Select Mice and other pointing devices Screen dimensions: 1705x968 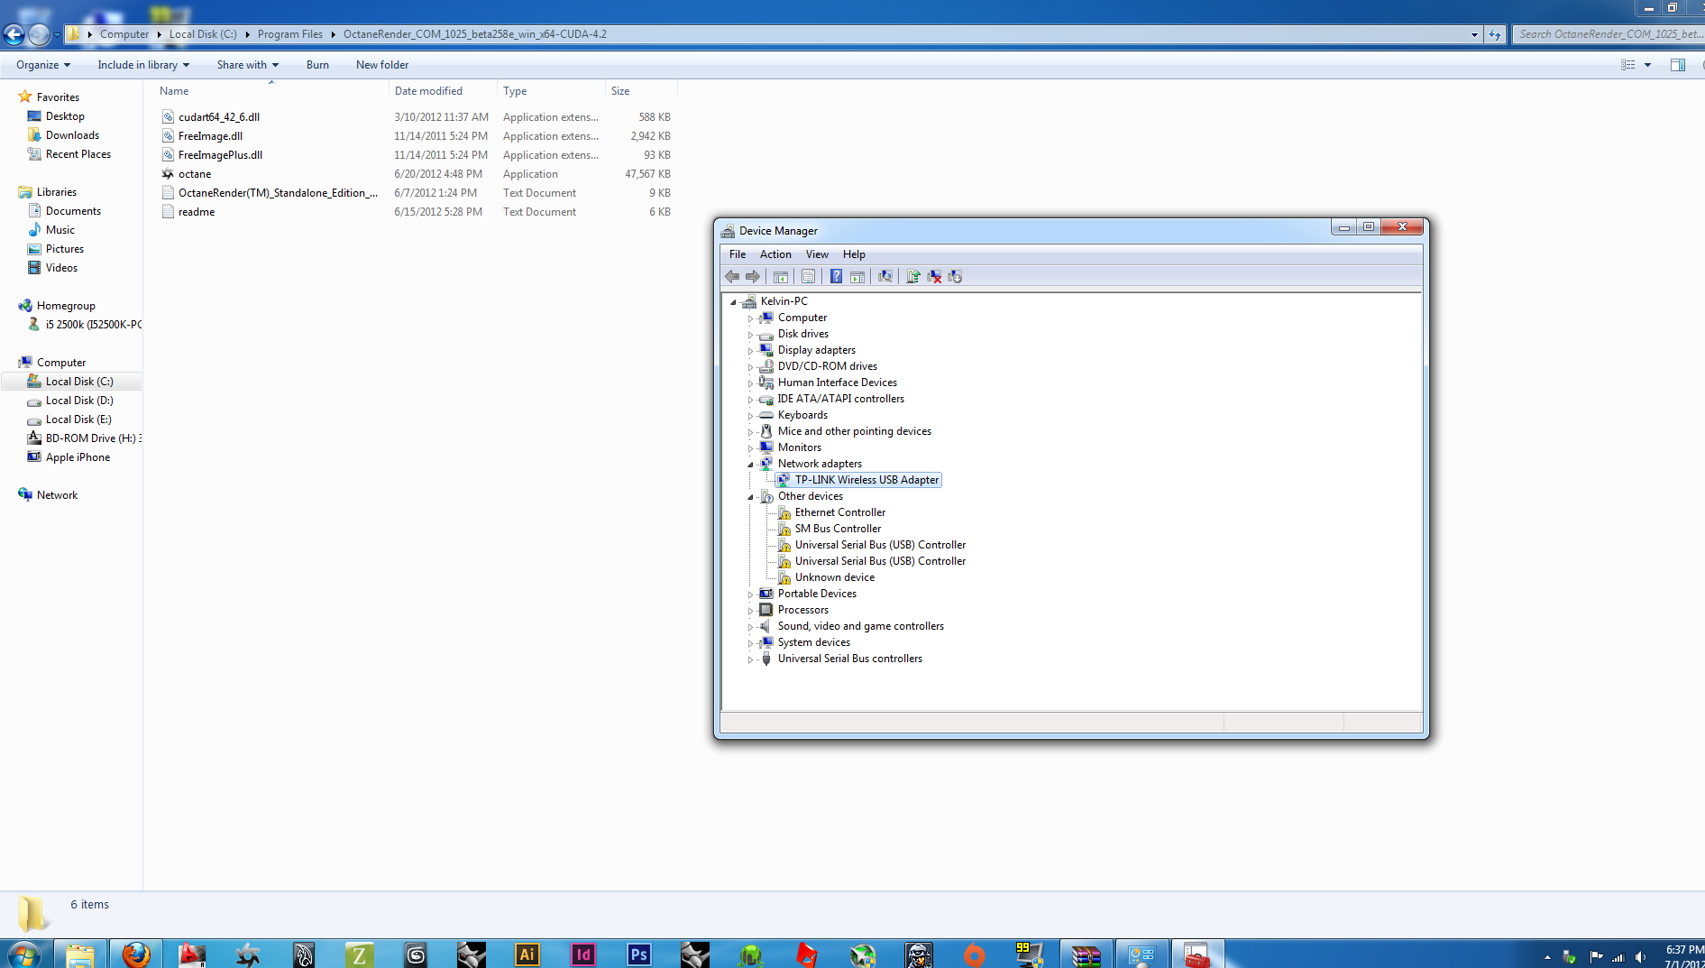click(x=855, y=431)
